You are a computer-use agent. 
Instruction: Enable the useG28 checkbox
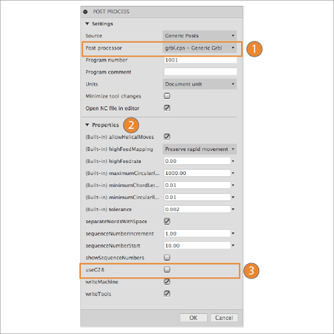[167, 269]
